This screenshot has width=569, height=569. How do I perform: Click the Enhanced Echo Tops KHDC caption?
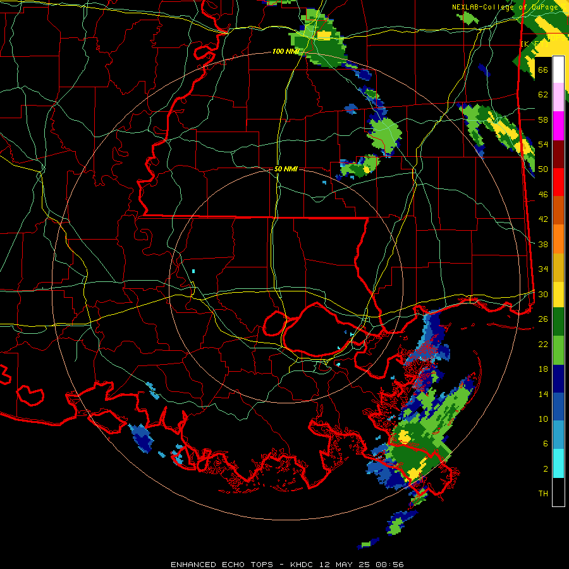[x=287, y=565]
